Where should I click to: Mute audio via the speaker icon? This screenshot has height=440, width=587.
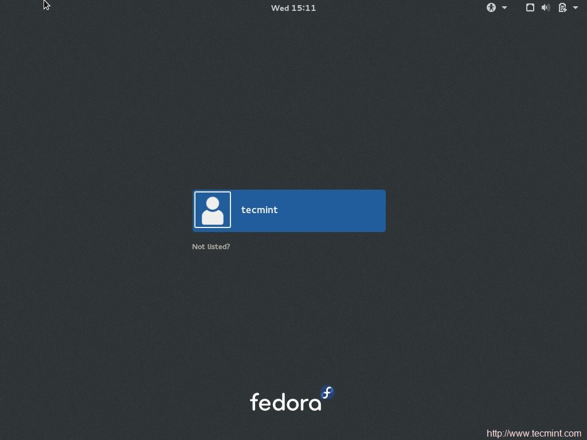(x=546, y=7)
